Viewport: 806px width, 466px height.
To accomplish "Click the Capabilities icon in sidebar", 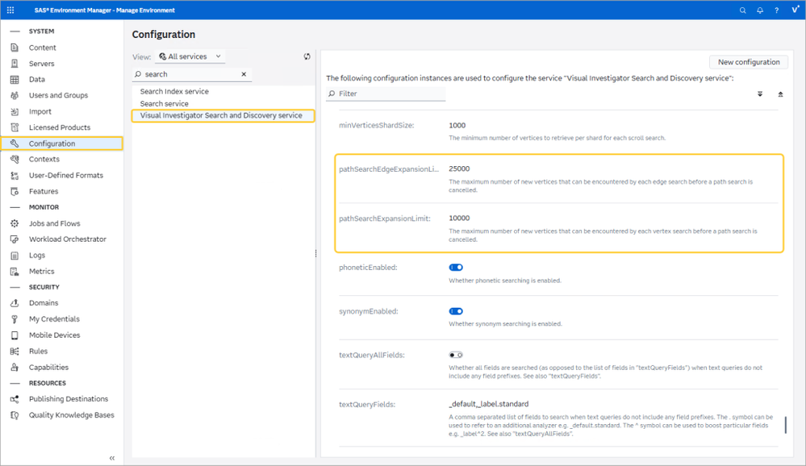I will (15, 368).
